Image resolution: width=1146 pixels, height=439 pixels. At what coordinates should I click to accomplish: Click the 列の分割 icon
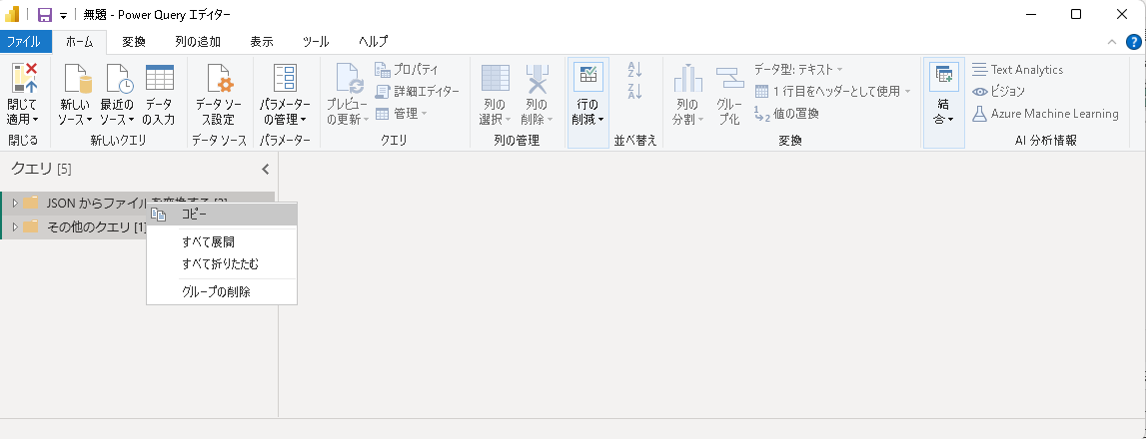[x=687, y=79]
